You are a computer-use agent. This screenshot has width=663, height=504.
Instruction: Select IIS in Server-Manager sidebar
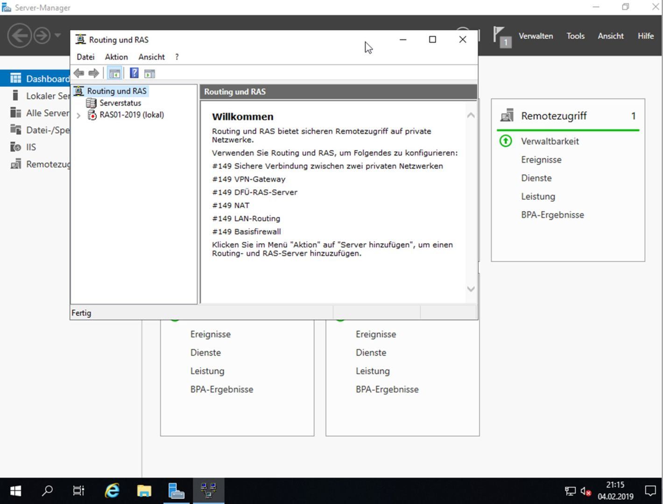(35, 147)
